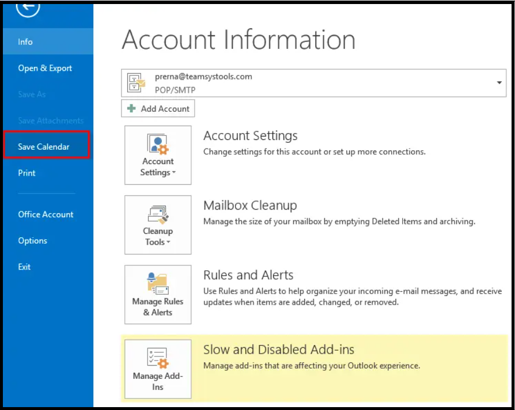Image resolution: width=515 pixels, height=410 pixels.
Task: Click the Cleanup Tools mailbox brush icon
Action: tap(158, 214)
